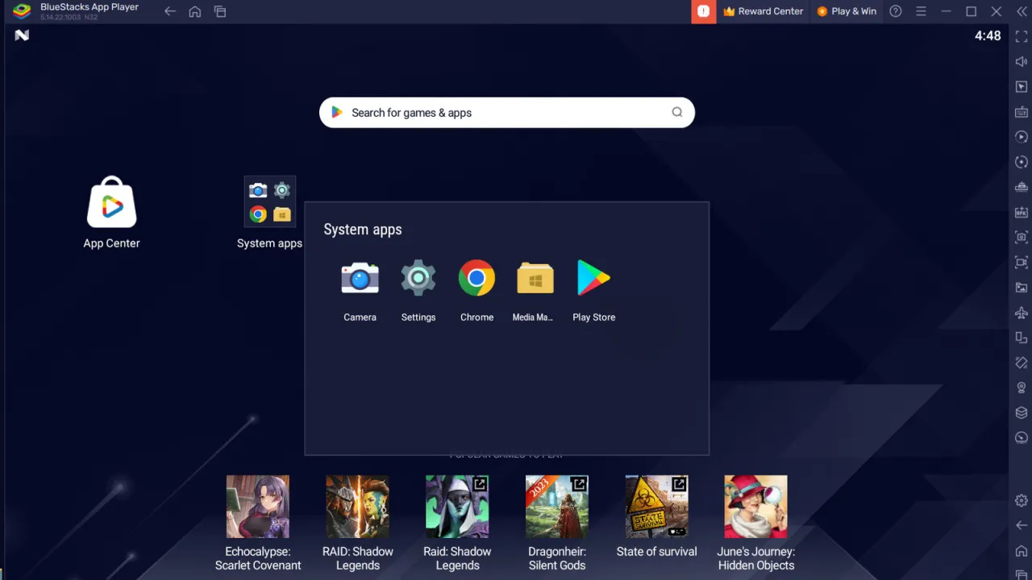Viewport: 1032px width, 580px height.
Task: Open the Play Store app
Action: pos(593,278)
